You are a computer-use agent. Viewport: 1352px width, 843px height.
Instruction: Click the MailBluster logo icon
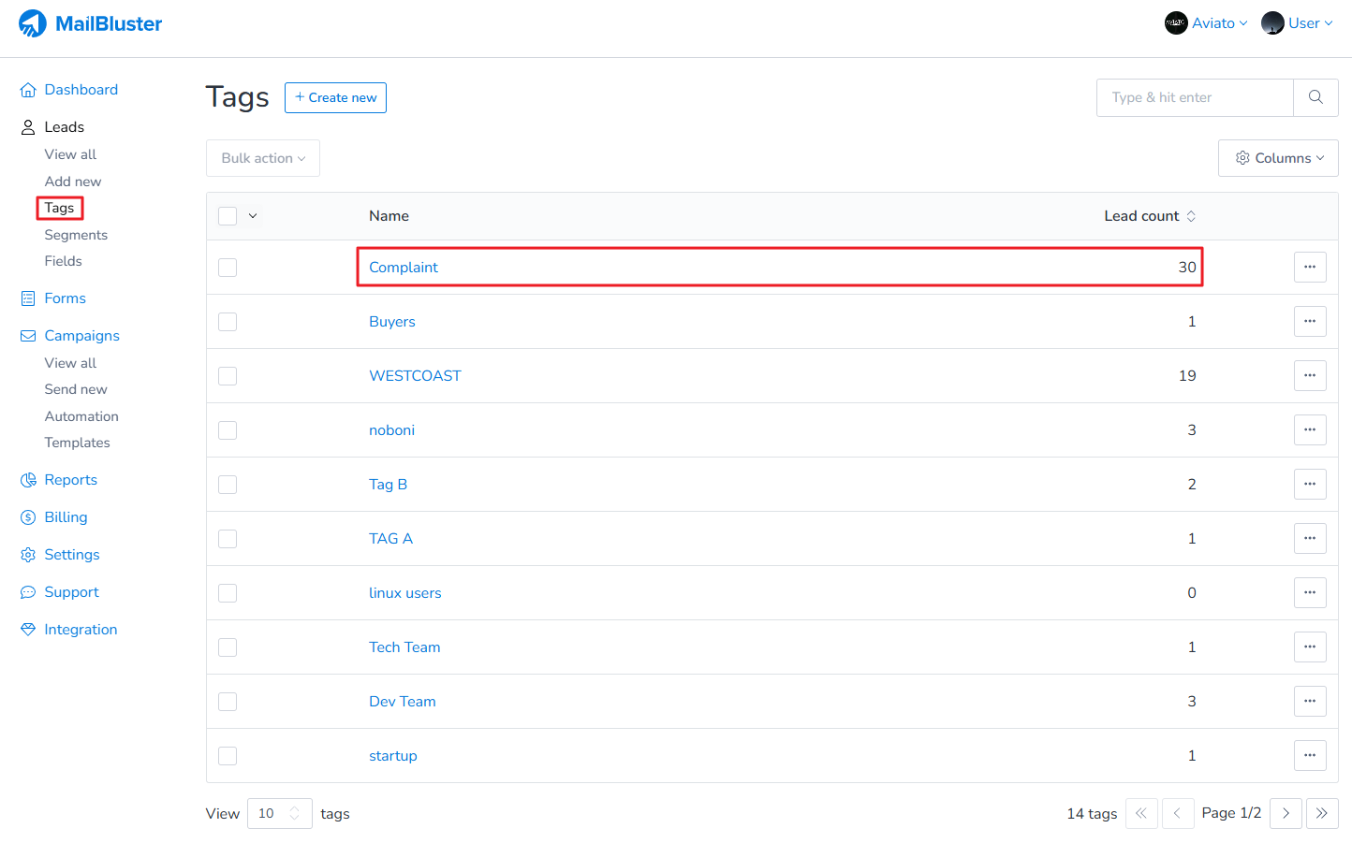point(33,23)
